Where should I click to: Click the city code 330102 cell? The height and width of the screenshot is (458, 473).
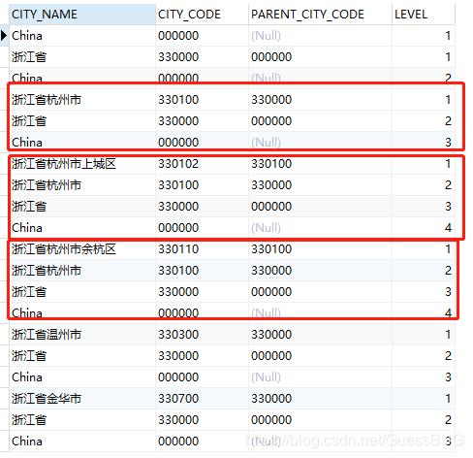tap(202, 164)
